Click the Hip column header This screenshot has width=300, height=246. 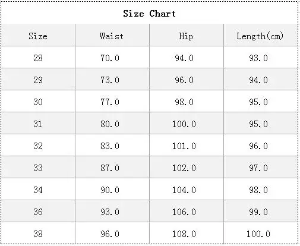tap(186, 36)
